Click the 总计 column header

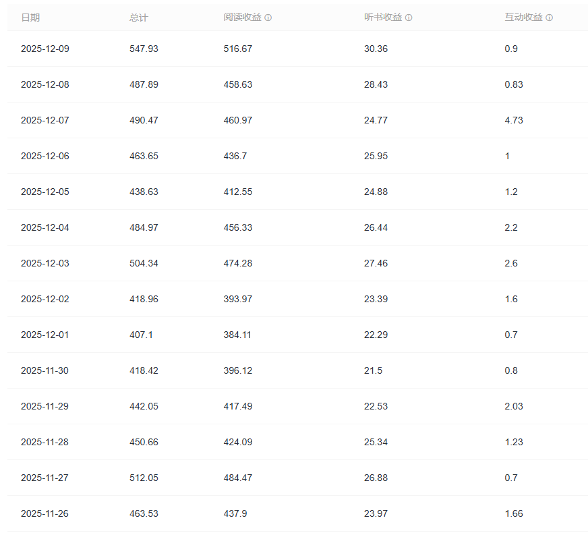click(x=138, y=18)
